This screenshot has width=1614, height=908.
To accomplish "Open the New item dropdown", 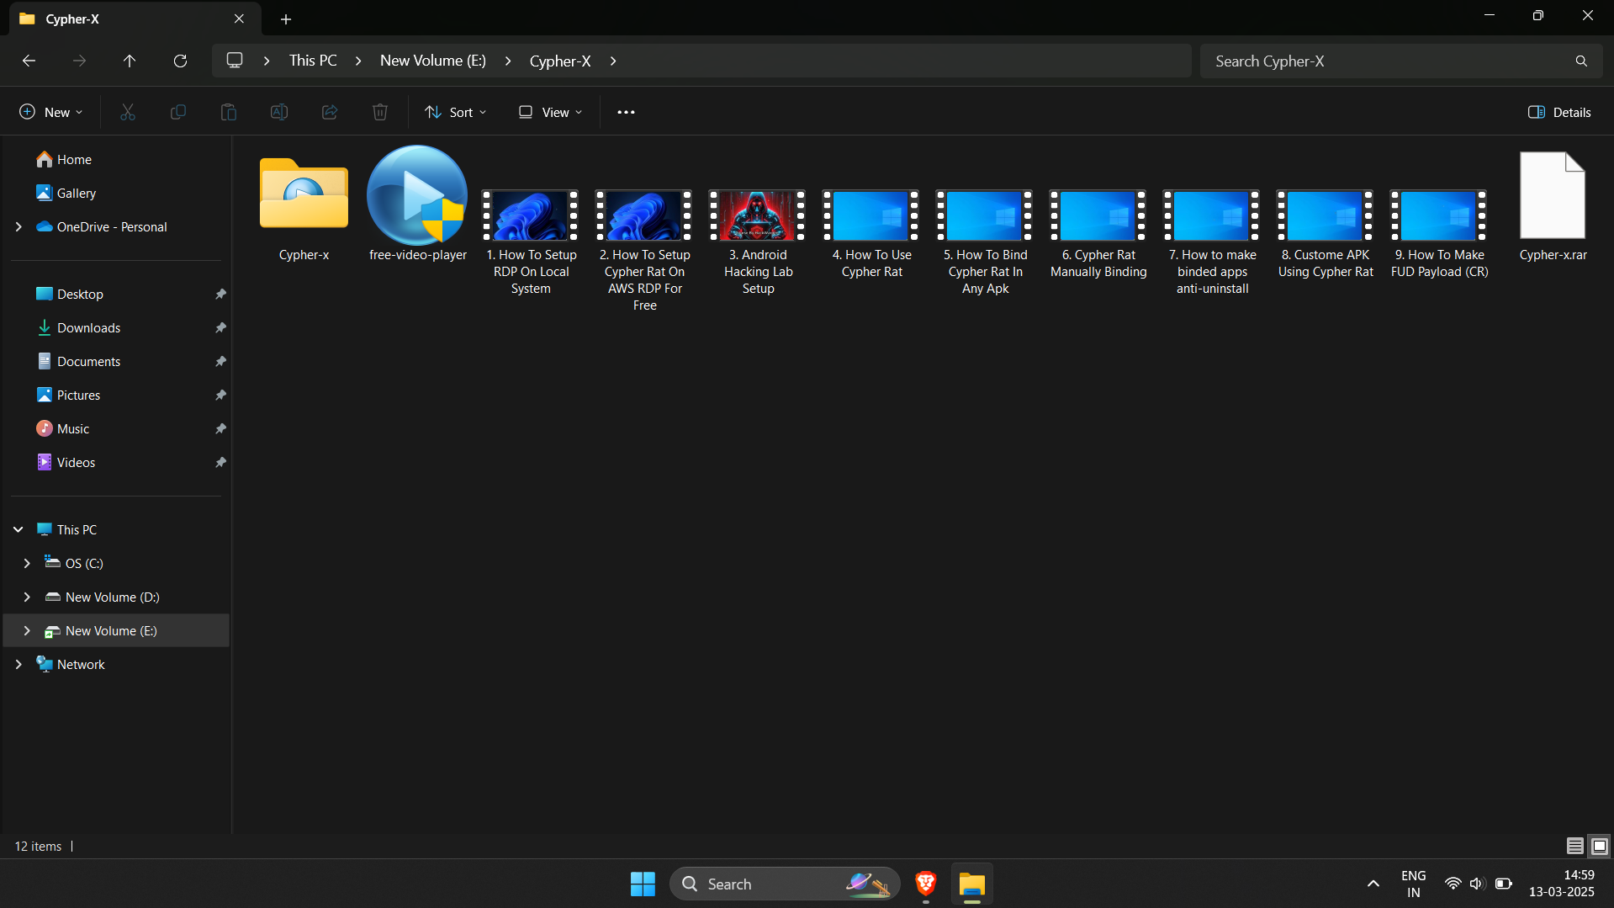I will click(51, 112).
